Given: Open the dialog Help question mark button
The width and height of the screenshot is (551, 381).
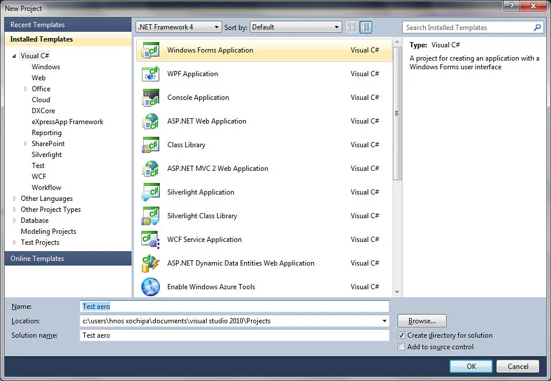Looking at the screenshot, I should pyautogui.click(x=511, y=6).
